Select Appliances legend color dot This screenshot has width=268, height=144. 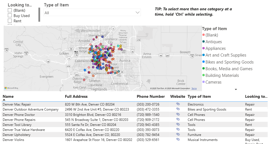pos(203,48)
